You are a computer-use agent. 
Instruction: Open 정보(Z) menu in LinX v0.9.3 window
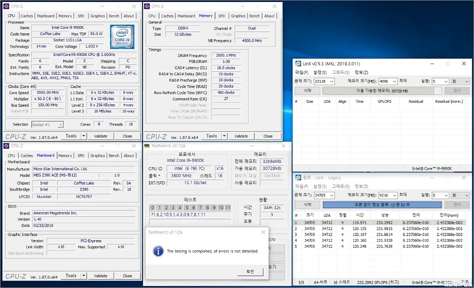[361, 73]
